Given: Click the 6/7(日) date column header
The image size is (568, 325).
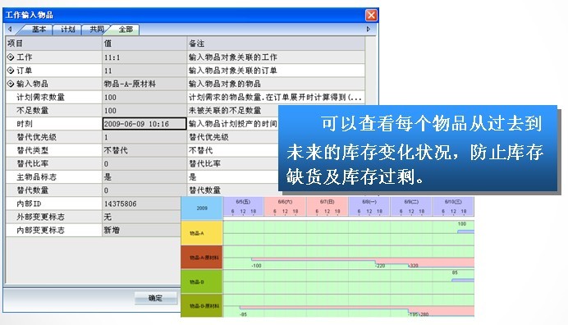Looking at the screenshot, I should coord(328,202).
